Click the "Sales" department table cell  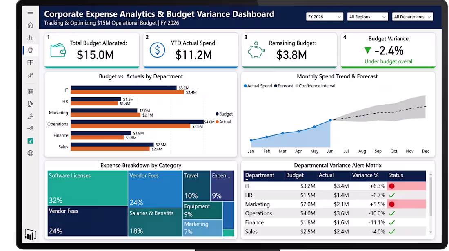tap(251, 232)
